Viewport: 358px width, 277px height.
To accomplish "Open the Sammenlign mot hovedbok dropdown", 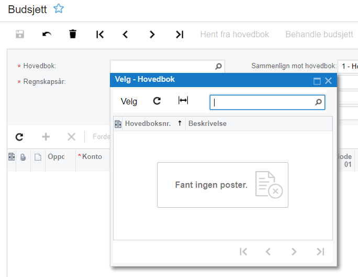I will click(348, 67).
